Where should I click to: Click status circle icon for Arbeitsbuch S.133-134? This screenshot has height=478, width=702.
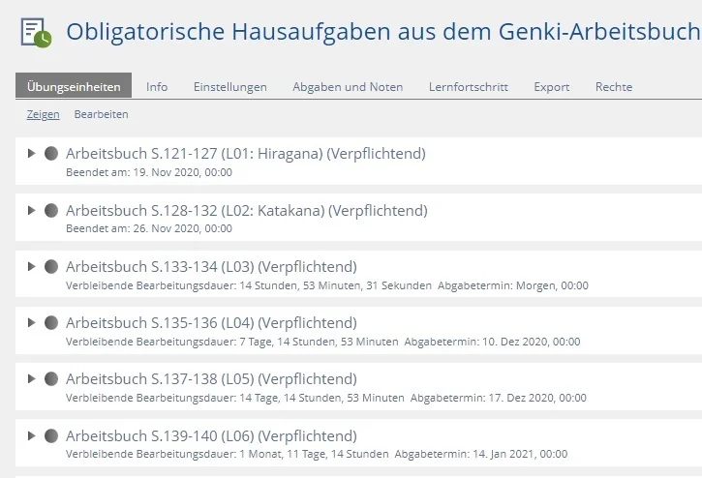pyautogui.click(x=51, y=266)
